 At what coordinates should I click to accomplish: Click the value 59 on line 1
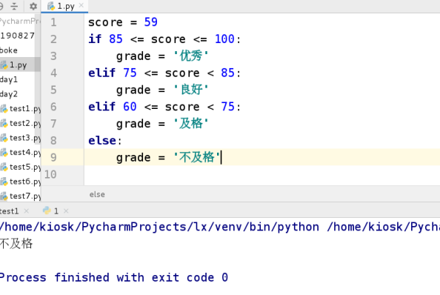point(151,22)
